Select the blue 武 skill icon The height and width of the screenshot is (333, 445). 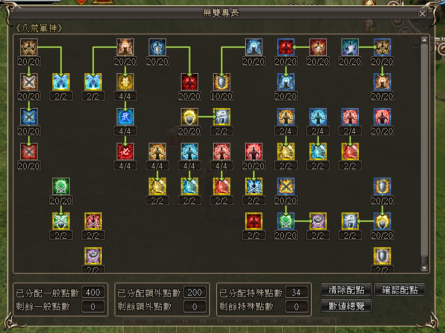coord(125,116)
